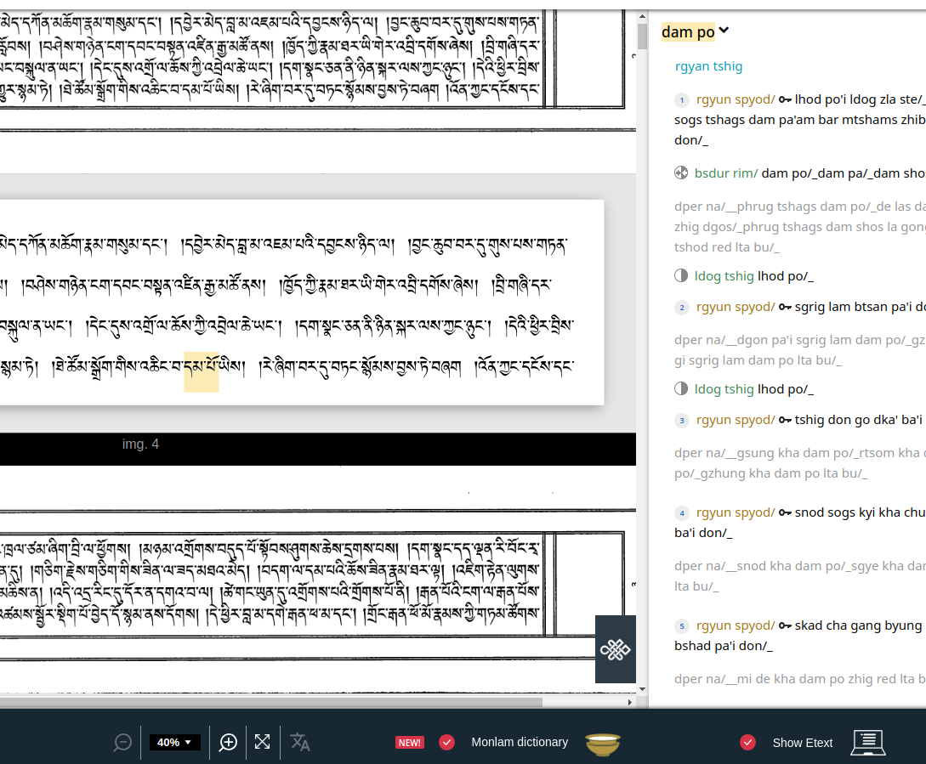
Task: Click the NEW! badge
Action: (x=410, y=742)
